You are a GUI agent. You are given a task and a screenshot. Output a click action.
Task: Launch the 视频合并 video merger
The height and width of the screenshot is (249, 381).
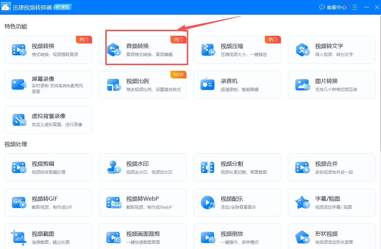click(332, 167)
